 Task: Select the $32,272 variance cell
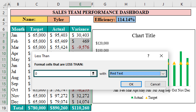point(80,96)
